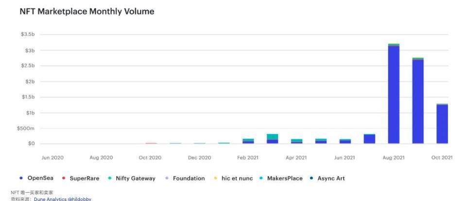The image size is (466, 201).
Task: Click the Dec 2020 x-axis label
Action: point(199,157)
